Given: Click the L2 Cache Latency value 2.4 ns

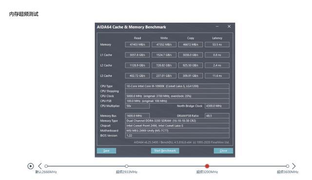Looking at the screenshot, I should tap(217, 65).
